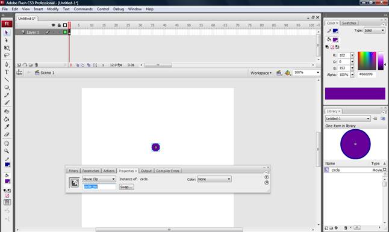Toggle lock column for Layer 1
This screenshot has width=389, height=232.
point(59,32)
